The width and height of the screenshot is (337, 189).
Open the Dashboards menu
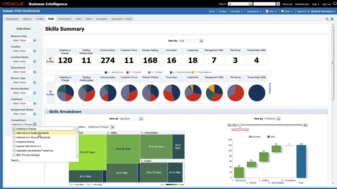tap(254, 11)
